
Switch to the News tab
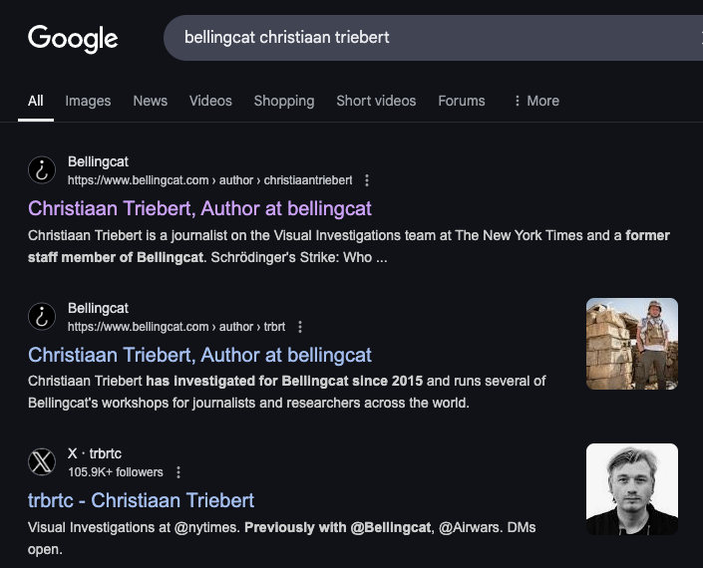pos(151,101)
